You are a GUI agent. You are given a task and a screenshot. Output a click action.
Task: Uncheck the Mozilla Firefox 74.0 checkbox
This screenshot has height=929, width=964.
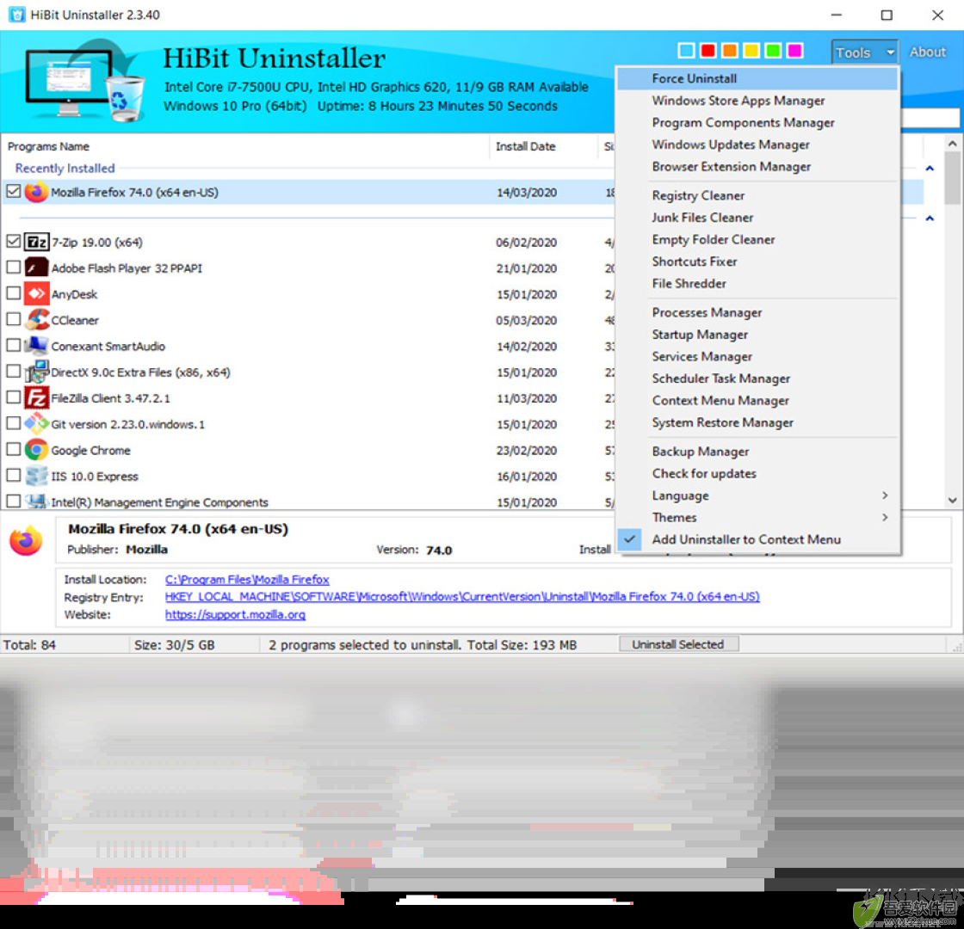tap(14, 191)
